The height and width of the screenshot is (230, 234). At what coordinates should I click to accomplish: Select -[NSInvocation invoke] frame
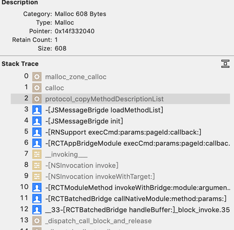click(x=120, y=165)
